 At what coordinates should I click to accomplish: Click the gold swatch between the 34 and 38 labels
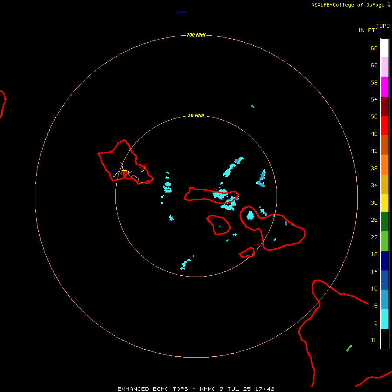[x=385, y=184]
